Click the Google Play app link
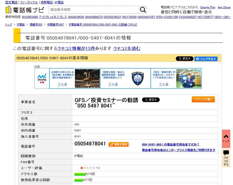 click(x=208, y=7)
